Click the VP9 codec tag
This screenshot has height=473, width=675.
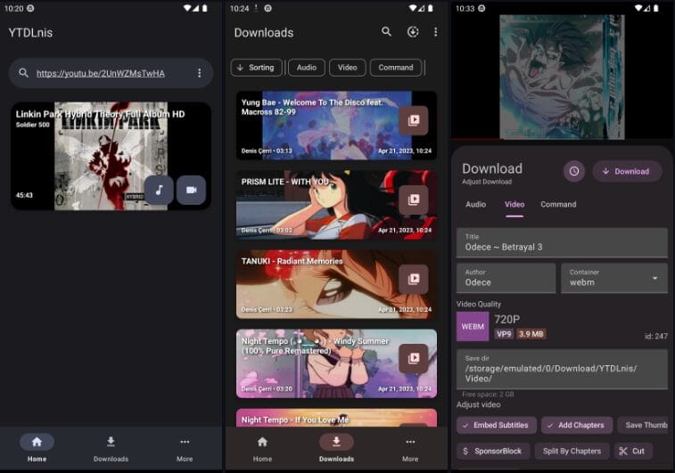pos(504,334)
